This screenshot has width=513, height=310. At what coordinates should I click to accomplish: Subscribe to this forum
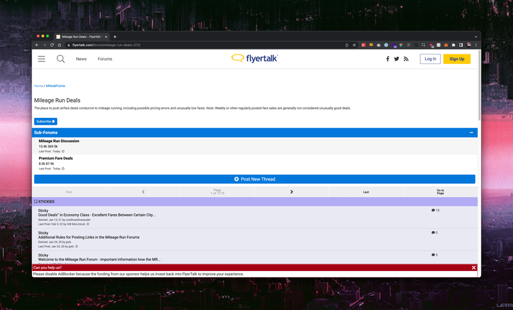point(46,122)
